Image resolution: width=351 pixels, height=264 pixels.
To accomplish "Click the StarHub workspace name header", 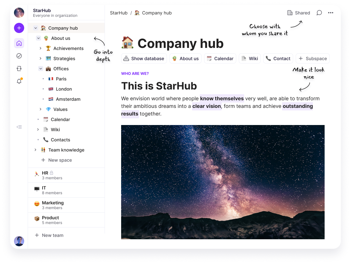I will click(42, 10).
